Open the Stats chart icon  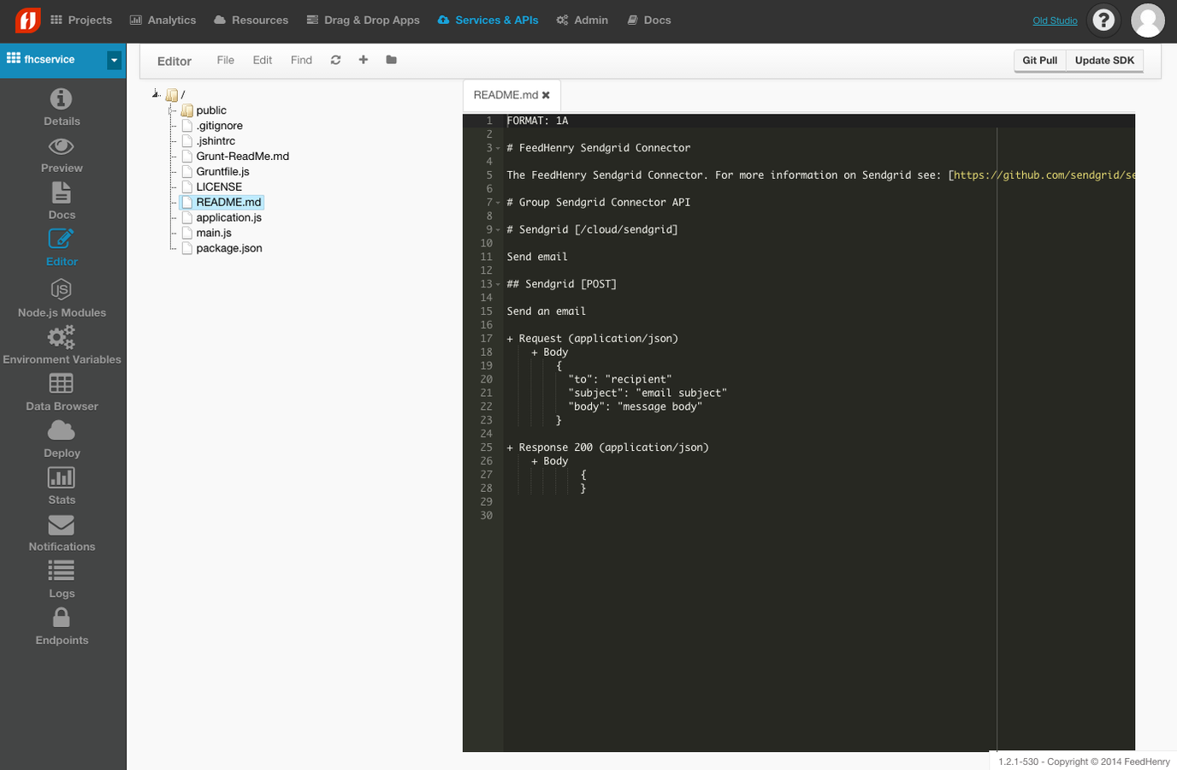tap(62, 477)
